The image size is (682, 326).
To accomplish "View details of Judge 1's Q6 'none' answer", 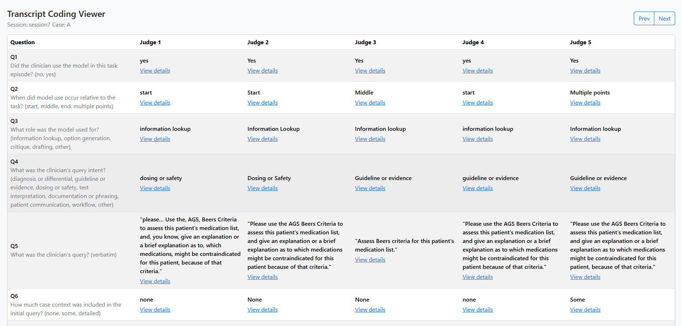I will coord(155,309).
